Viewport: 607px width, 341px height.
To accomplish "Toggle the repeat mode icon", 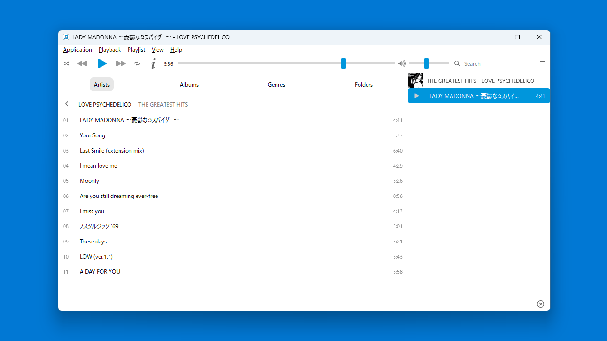I will coord(137,63).
